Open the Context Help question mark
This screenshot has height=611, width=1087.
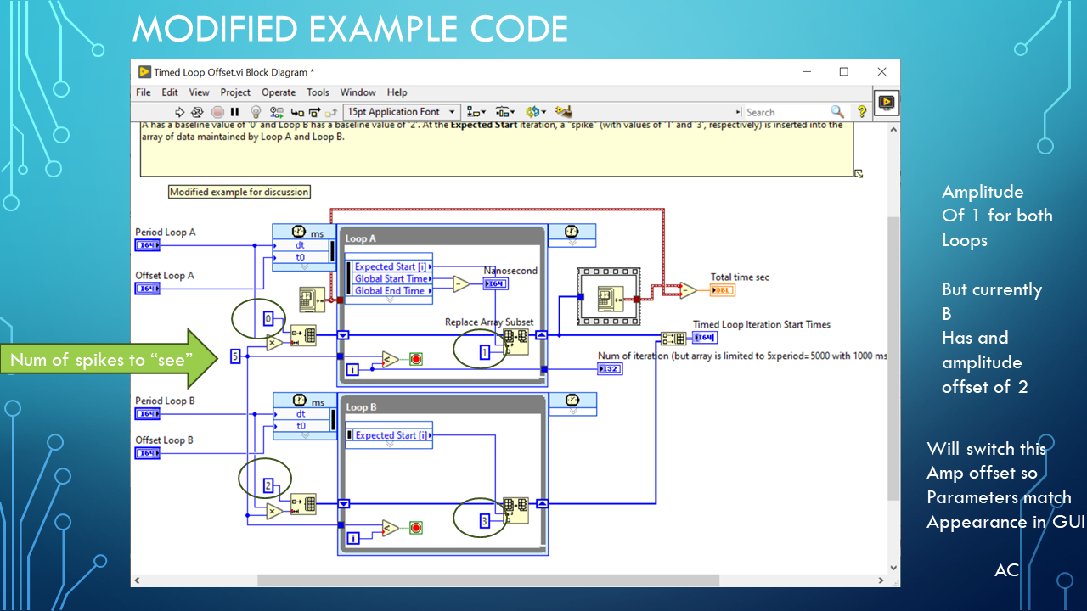pyautogui.click(x=861, y=112)
